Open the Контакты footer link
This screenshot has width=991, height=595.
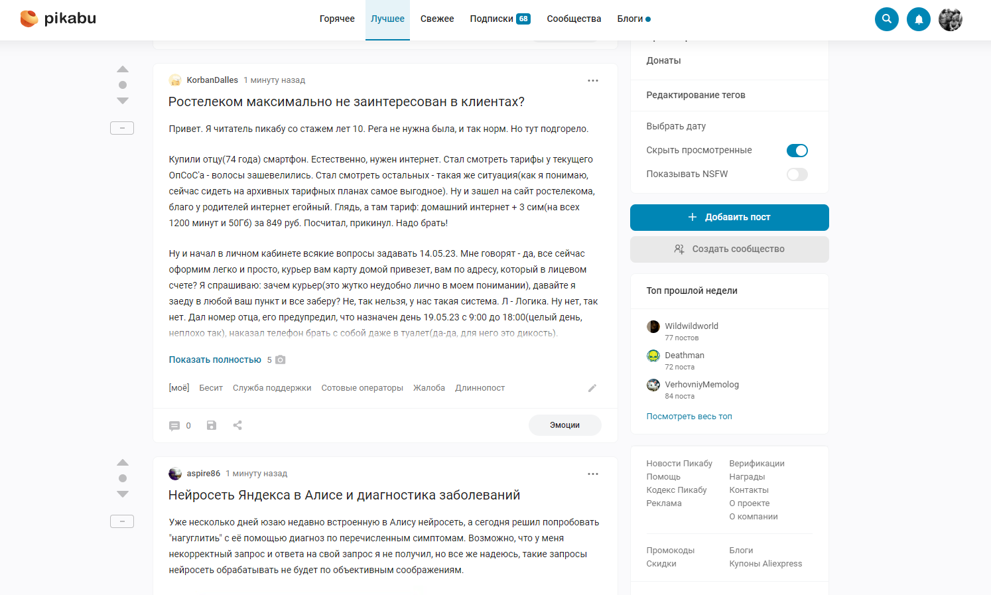coord(749,490)
